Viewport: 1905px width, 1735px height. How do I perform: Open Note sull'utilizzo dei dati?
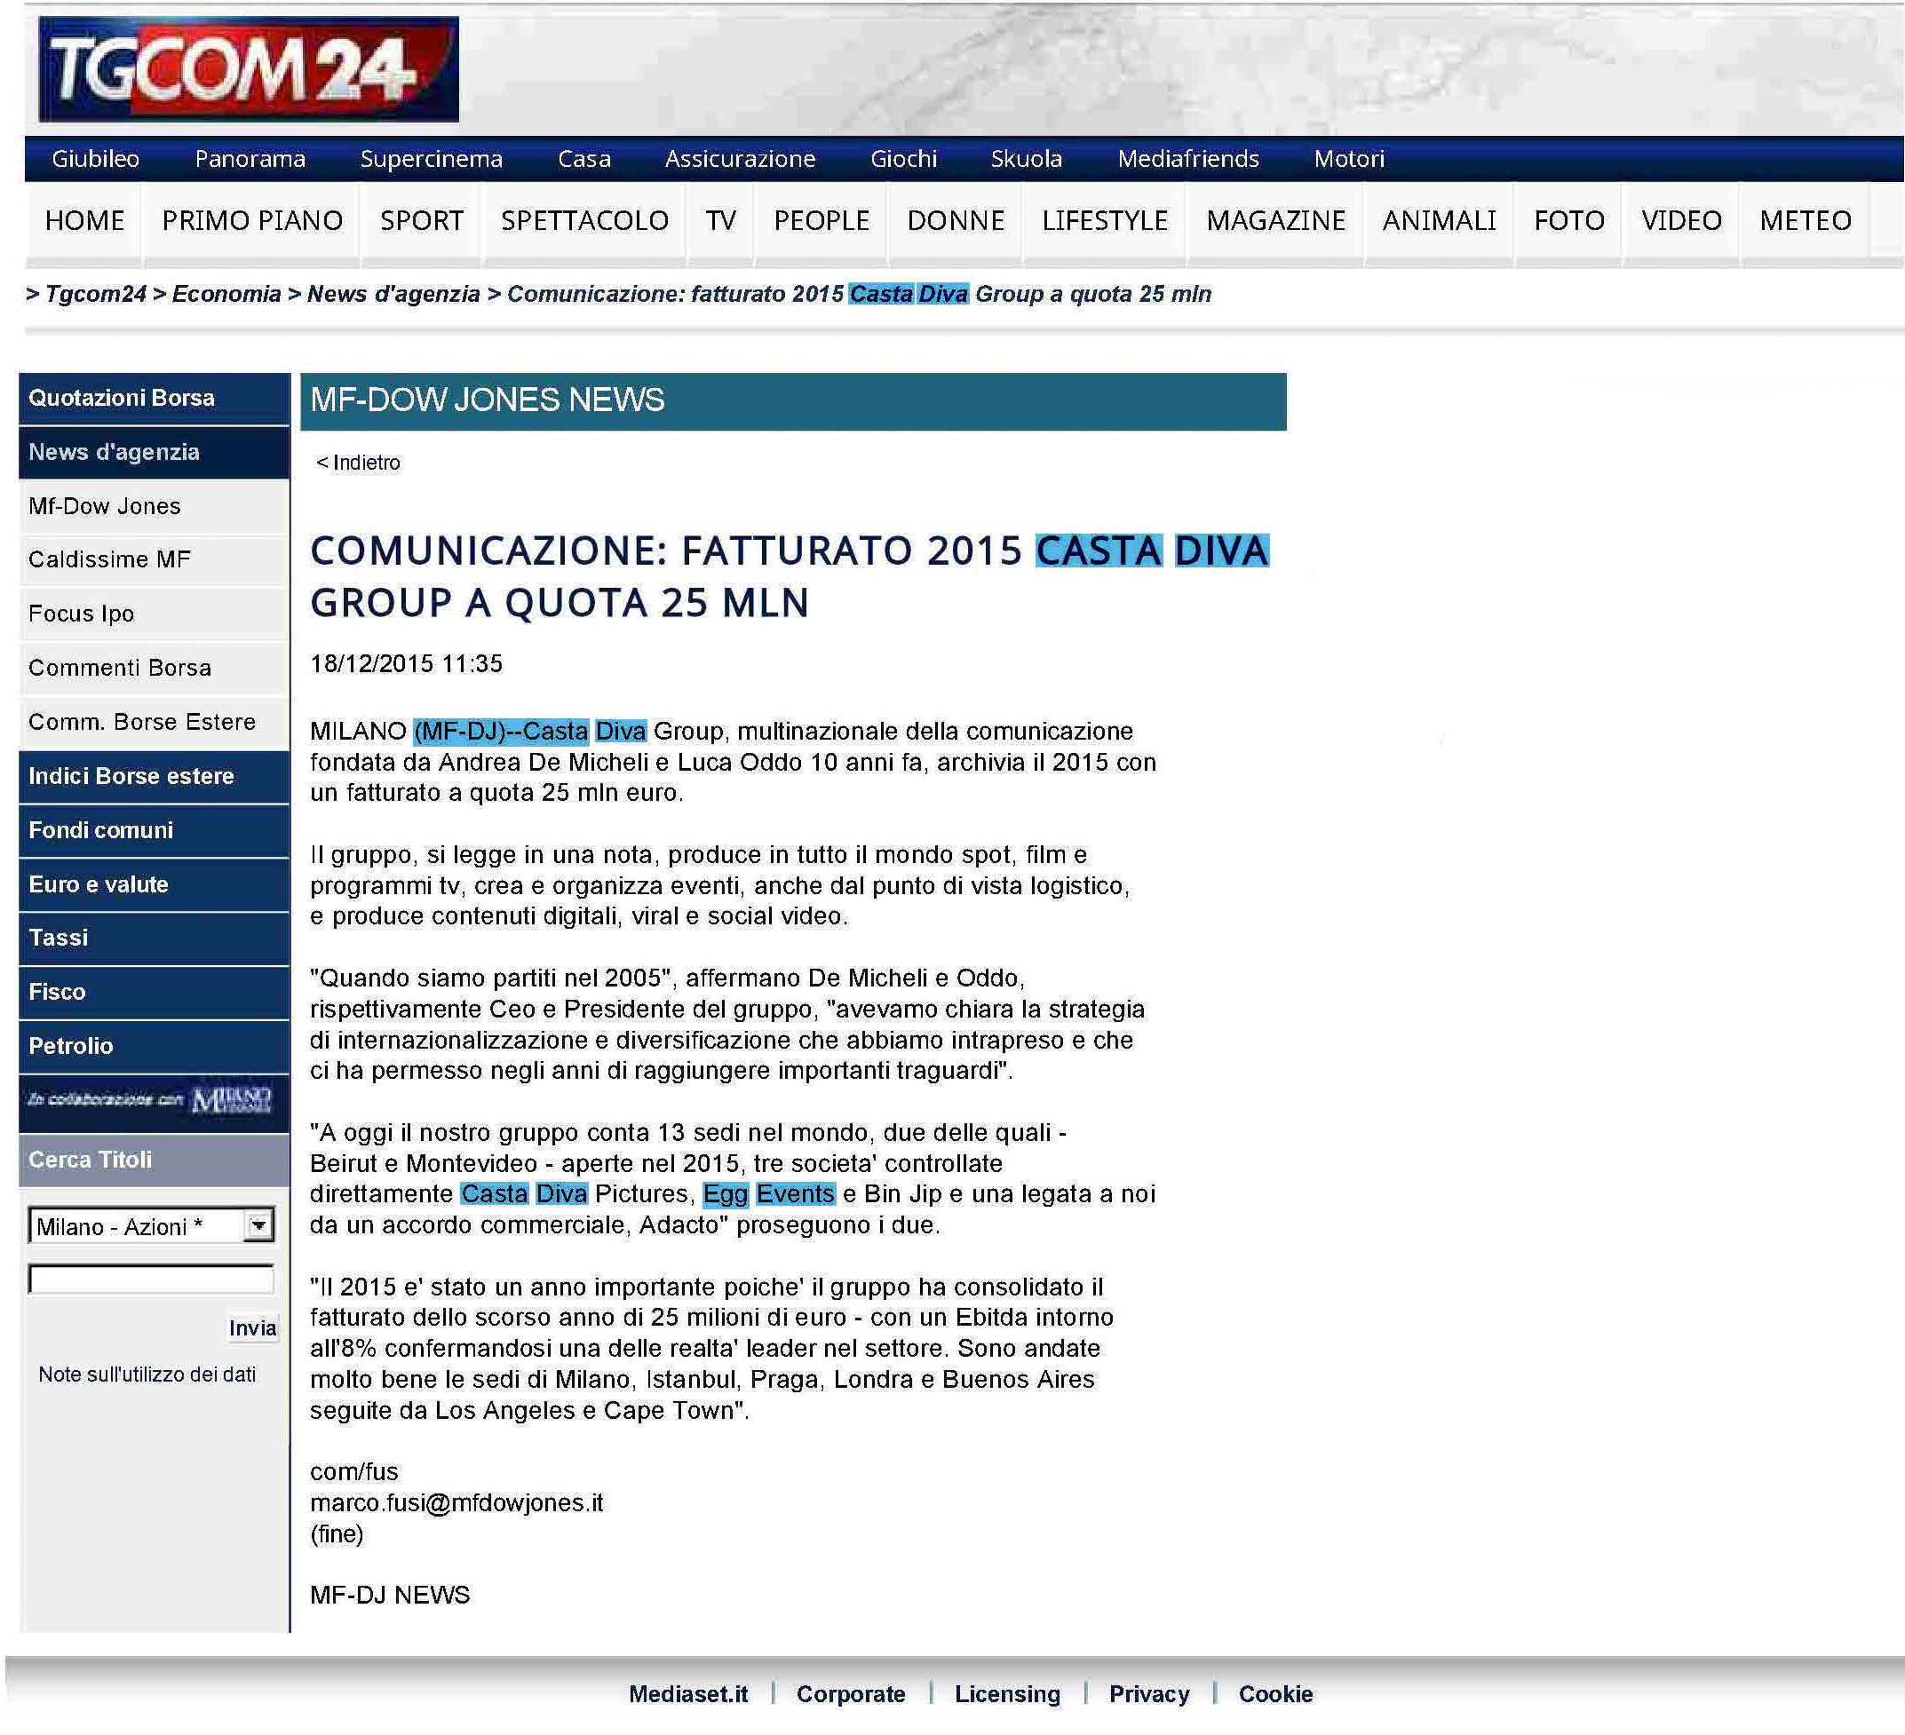(x=147, y=1375)
